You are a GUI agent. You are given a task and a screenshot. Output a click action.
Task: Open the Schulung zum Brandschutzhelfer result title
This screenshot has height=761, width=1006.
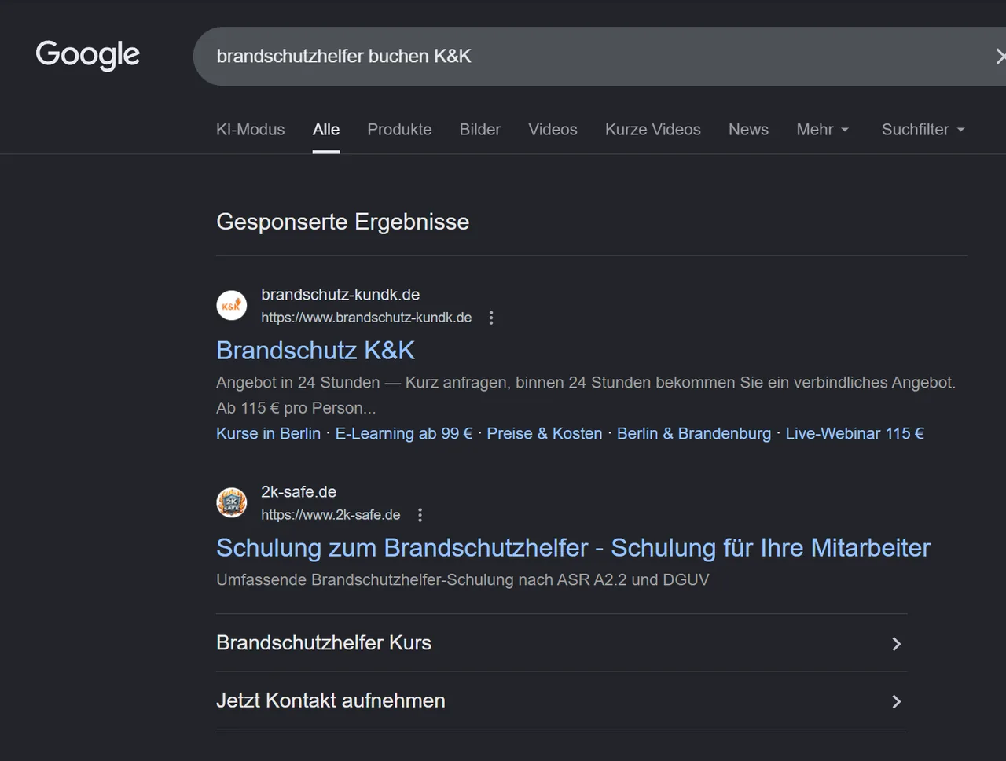pyautogui.click(x=573, y=548)
